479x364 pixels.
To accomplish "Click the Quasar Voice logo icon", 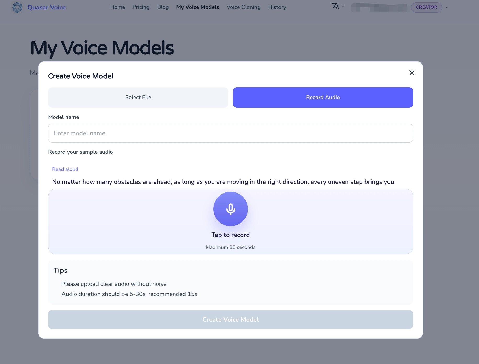I will point(17,7).
